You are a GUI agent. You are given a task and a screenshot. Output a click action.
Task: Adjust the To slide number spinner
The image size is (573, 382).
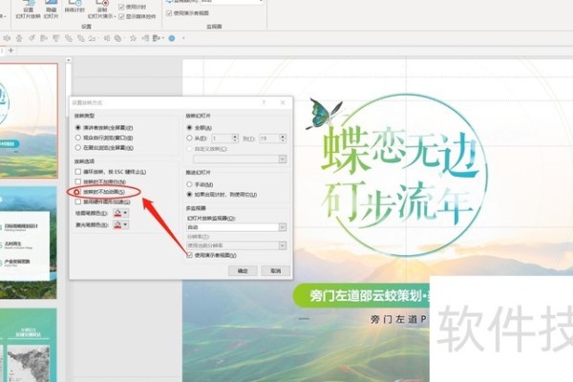tap(283, 138)
